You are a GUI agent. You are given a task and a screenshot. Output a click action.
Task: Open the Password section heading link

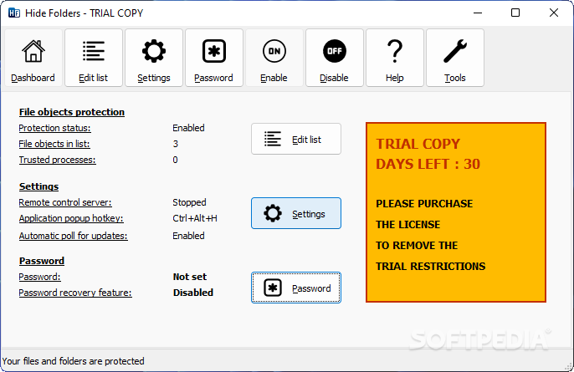[x=42, y=261]
